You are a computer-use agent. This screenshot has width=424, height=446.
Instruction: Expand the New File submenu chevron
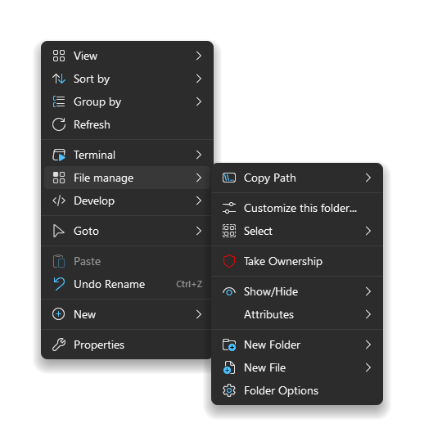(x=368, y=367)
